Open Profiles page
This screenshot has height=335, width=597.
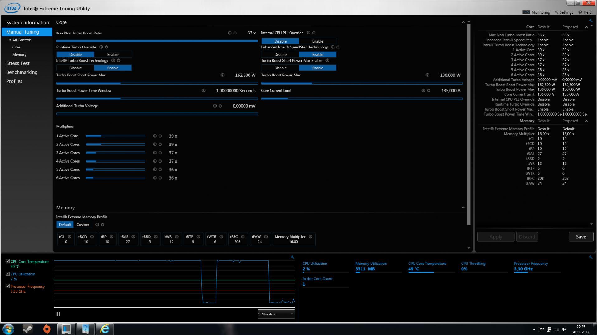point(14,81)
